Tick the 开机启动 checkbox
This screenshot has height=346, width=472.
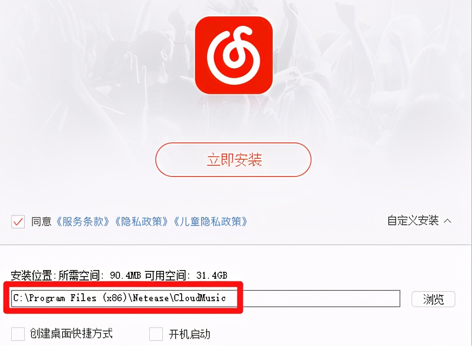156,334
